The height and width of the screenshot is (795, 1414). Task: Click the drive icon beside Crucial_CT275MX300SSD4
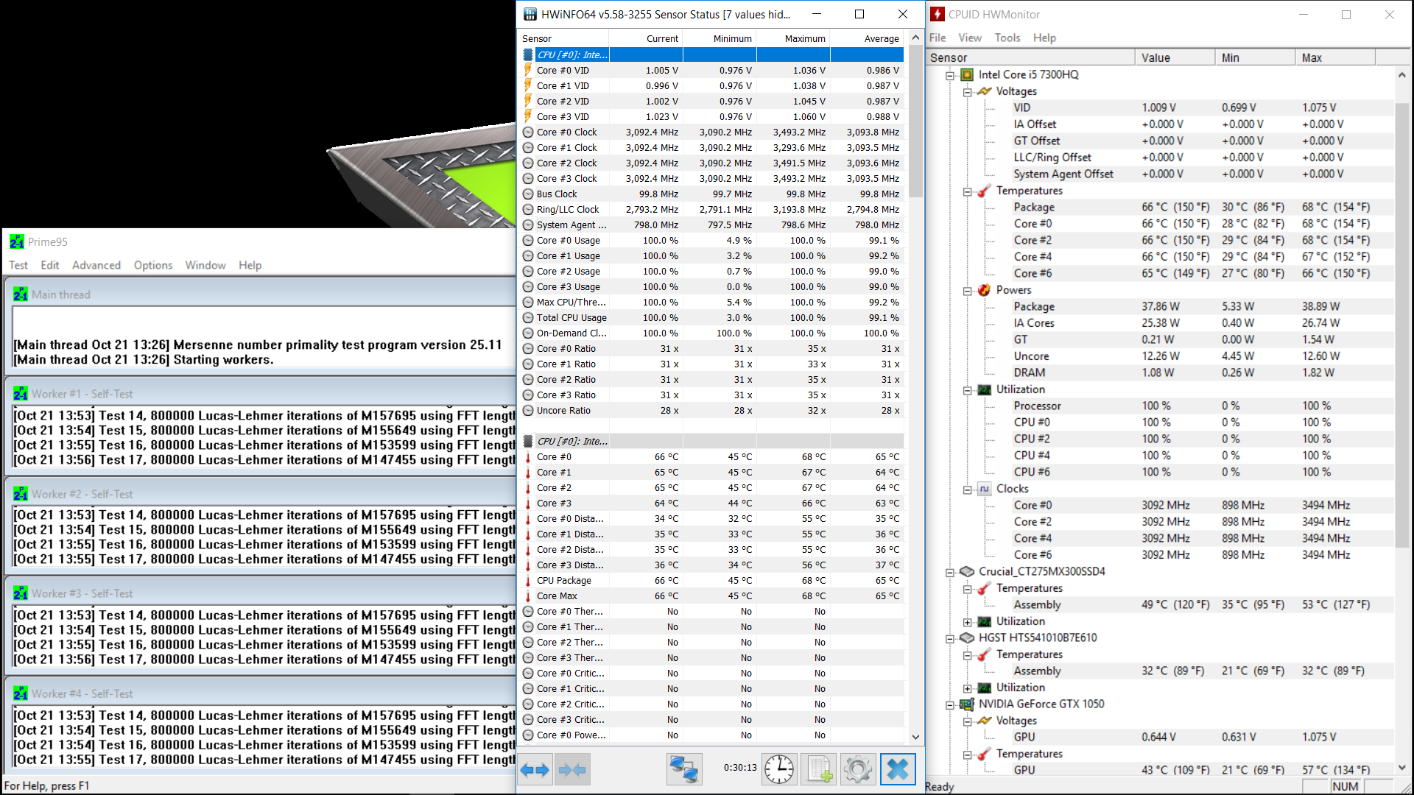967,571
